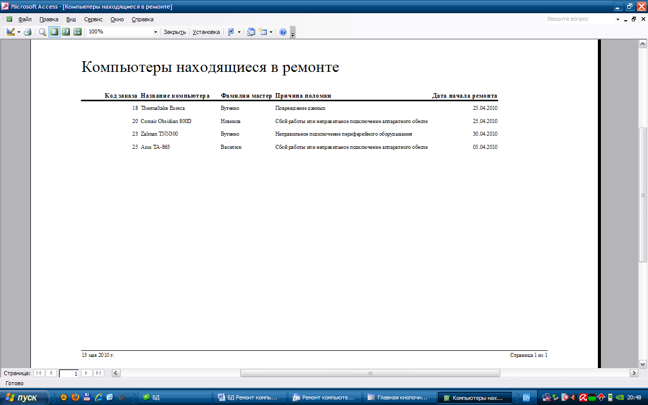Click the first orange quick launch icon
Image resolution: width=648 pixels, height=405 pixels.
(x=64, y=397)
